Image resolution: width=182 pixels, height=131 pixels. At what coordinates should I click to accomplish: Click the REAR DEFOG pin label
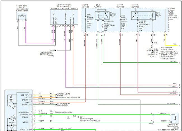pos(24,112)
